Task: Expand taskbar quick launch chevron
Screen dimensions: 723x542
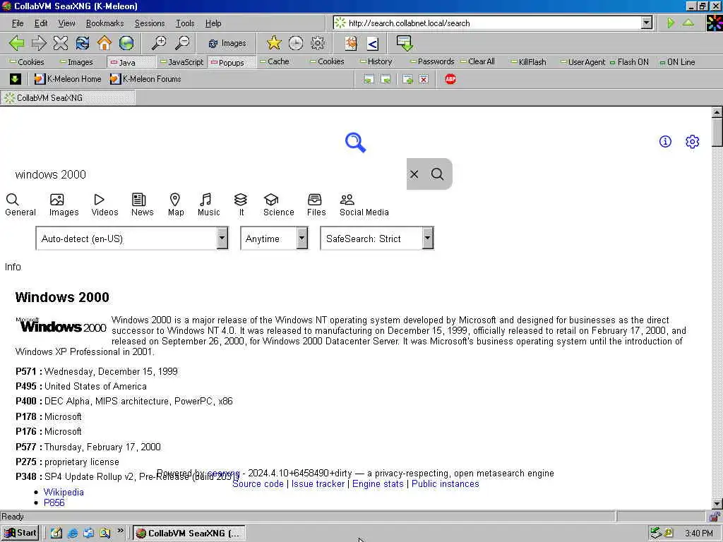Action: 120,531
